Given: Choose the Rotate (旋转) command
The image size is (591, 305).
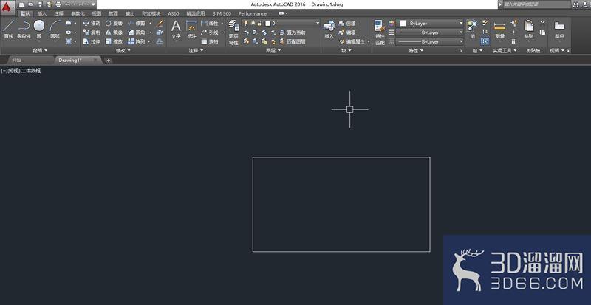Looking at the screenshot, I should tap(114, 24).
